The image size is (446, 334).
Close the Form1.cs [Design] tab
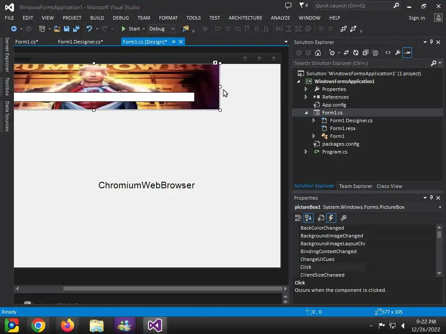181,42
